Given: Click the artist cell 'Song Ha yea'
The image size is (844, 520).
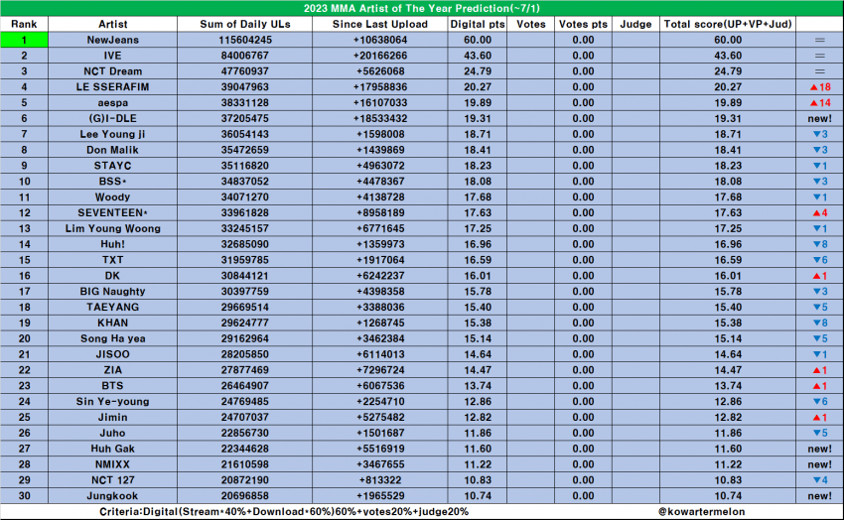Looking at the screenshot, I should 112,338.
